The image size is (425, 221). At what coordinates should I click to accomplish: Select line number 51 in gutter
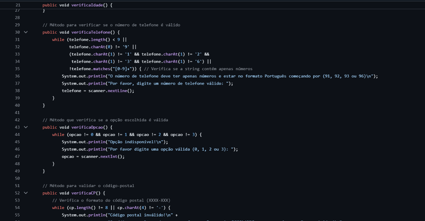tap(17, 186)
